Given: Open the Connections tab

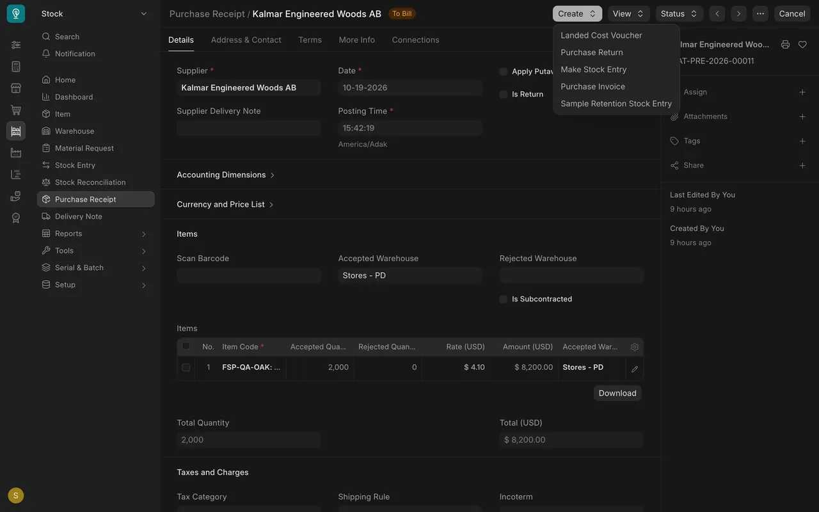Looking at the screenshot, I should coord(415,40).
